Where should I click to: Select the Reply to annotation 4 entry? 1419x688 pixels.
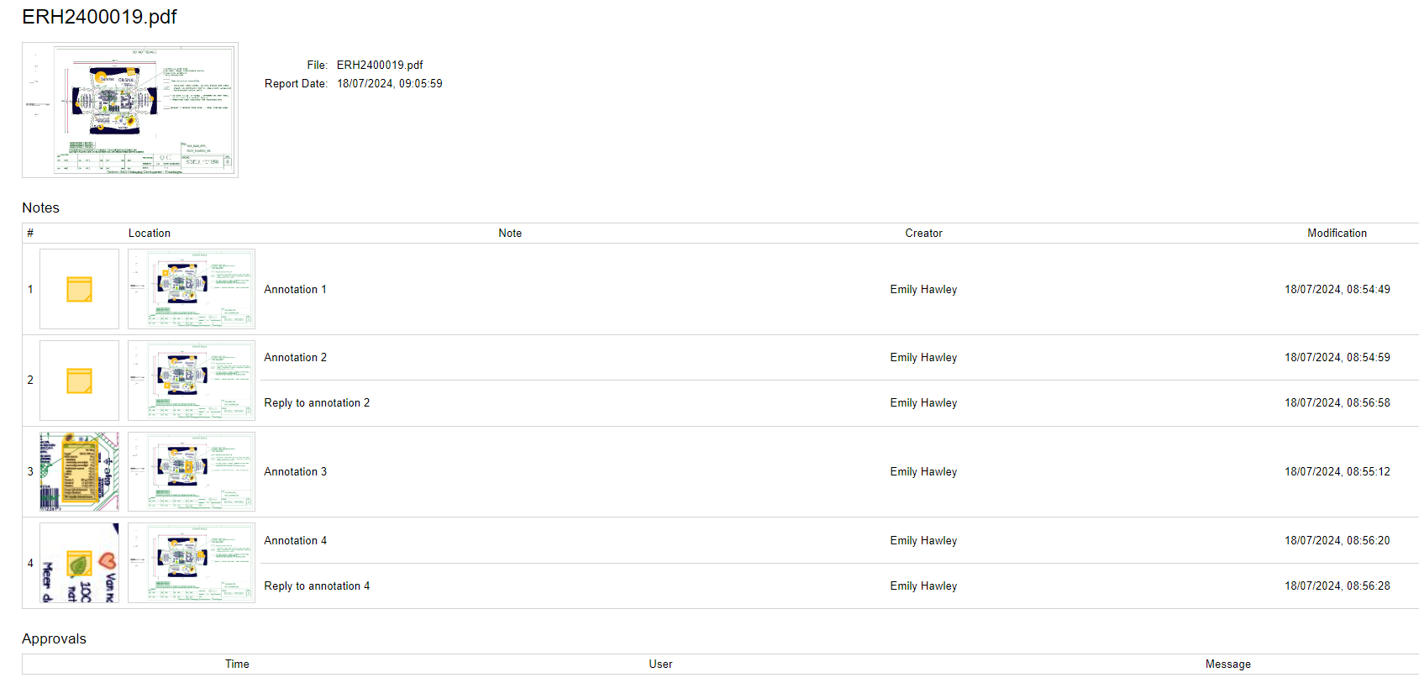(317, 586)
